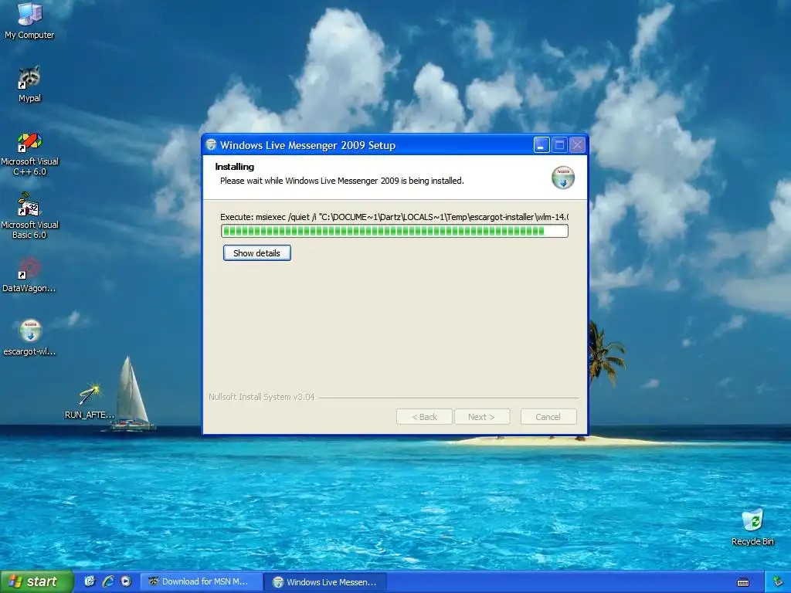Open the My Computer desktop icon
The height and width of the screenshot is (593, 791).
coord(29,20)
